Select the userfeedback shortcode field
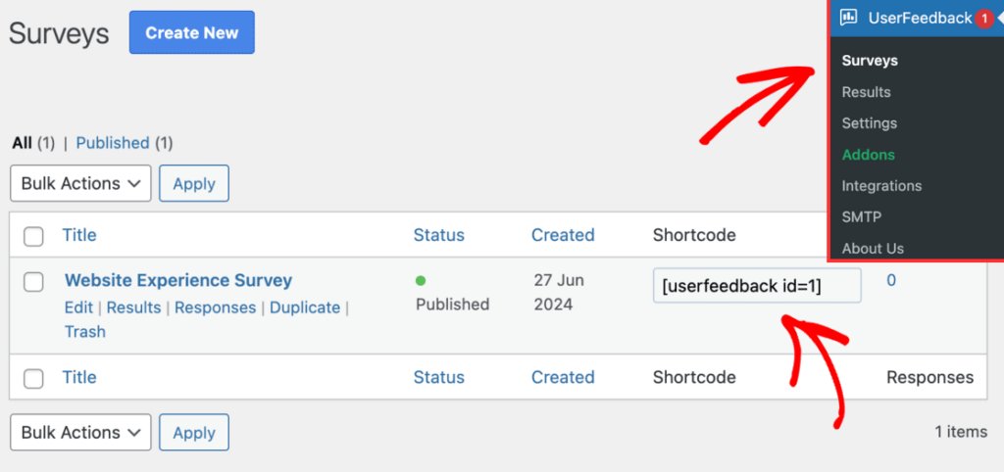The width and height of the screenshot is (1004, 472). (757, 285)
